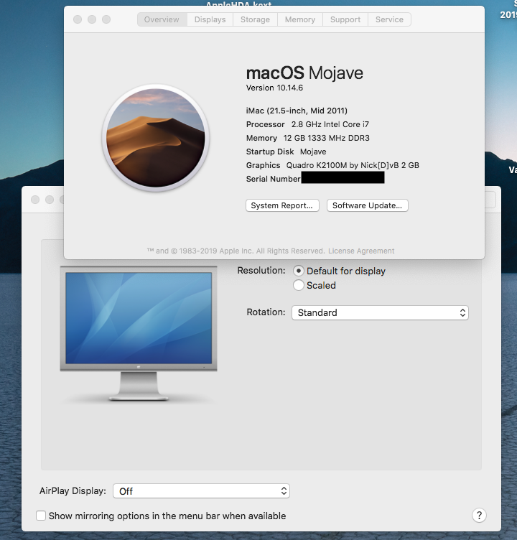Open the License Agreement link
517x540 pixels.
pyautogui.click(x=361, y=251)
